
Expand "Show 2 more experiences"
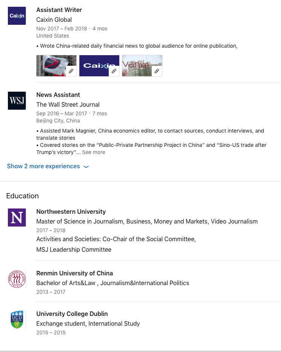(x=43, y=166)
